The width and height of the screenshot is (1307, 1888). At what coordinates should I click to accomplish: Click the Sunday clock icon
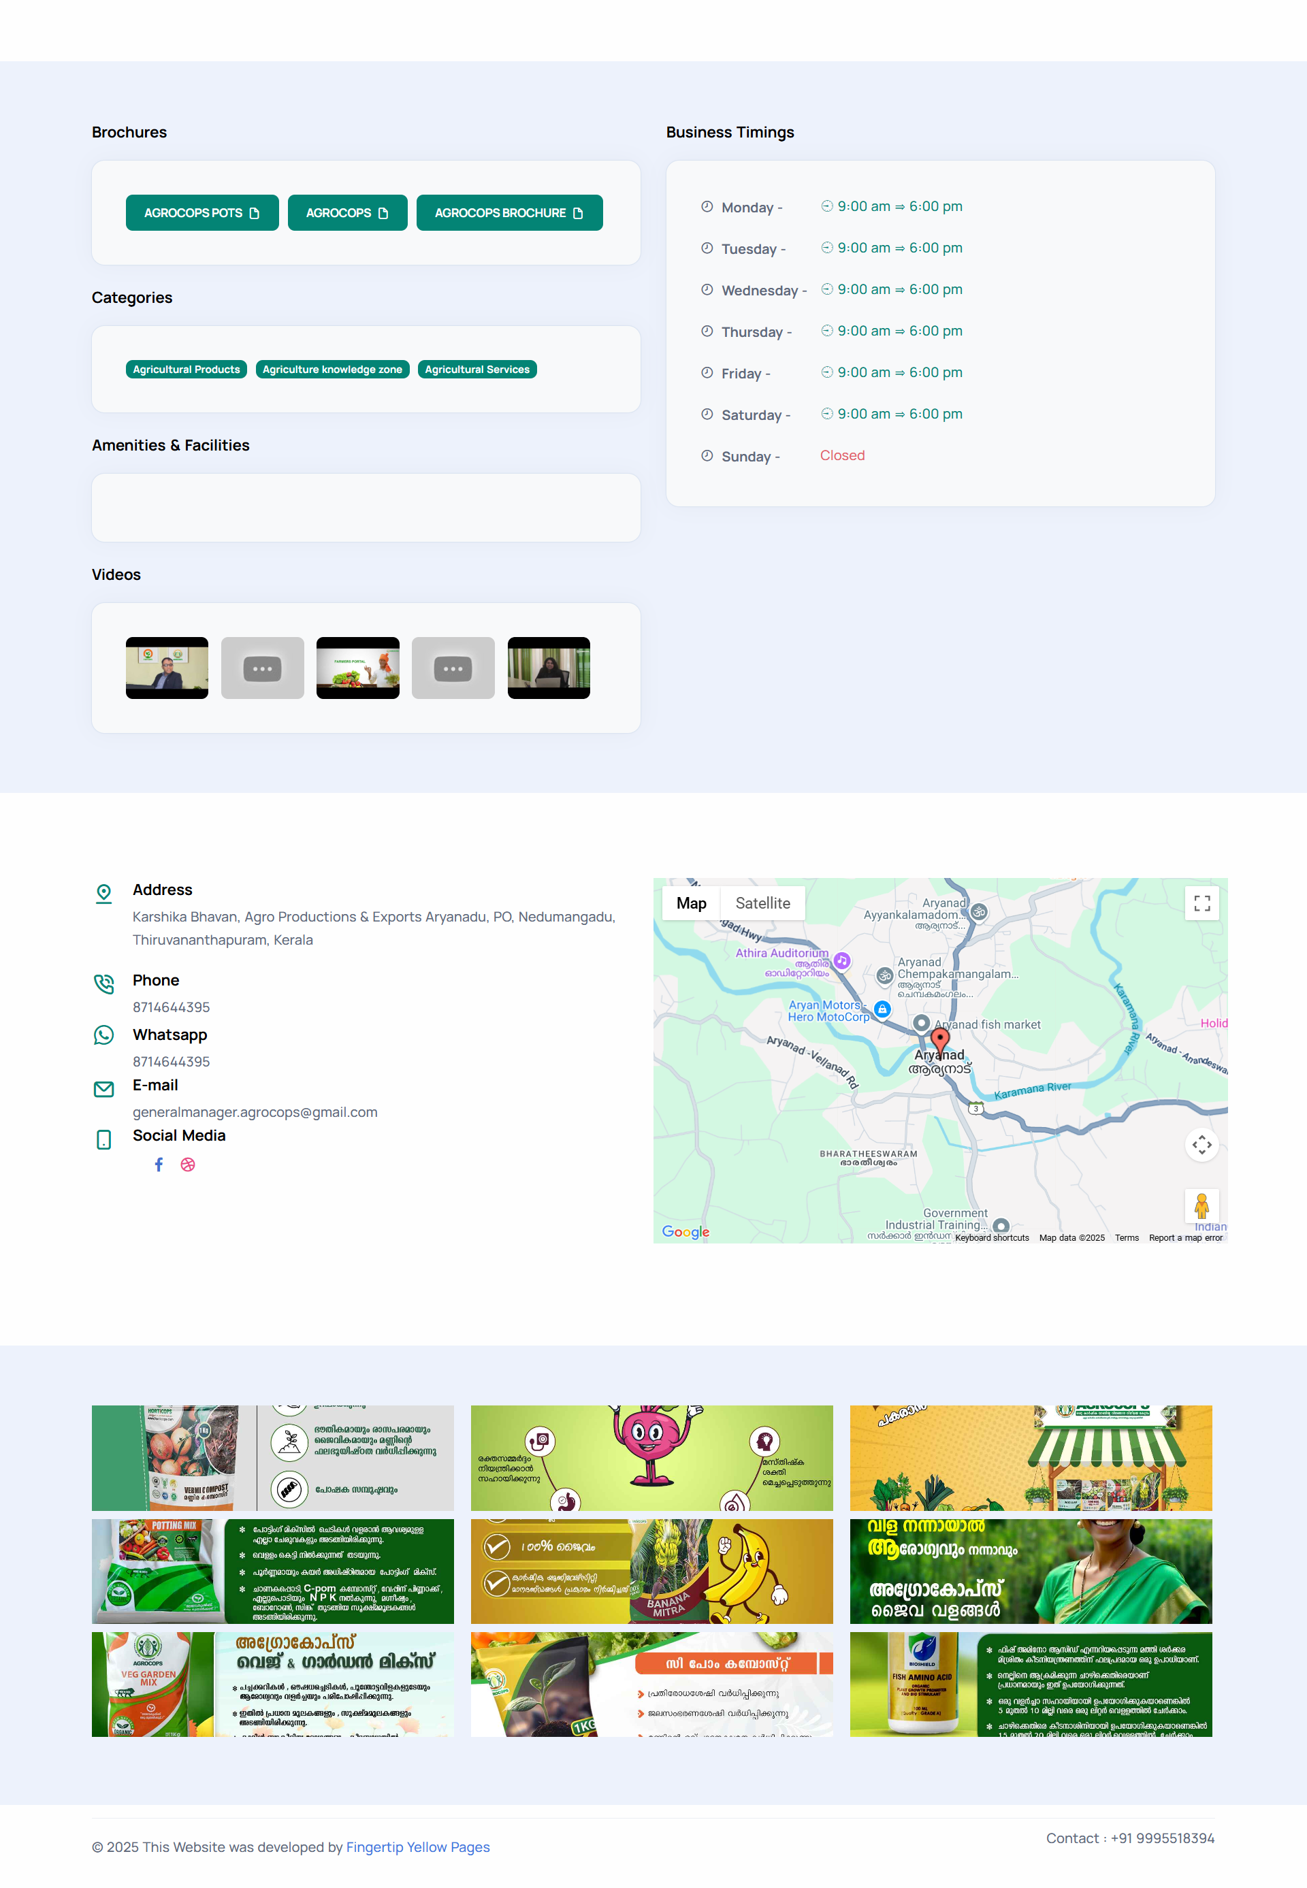pos(707,455)
